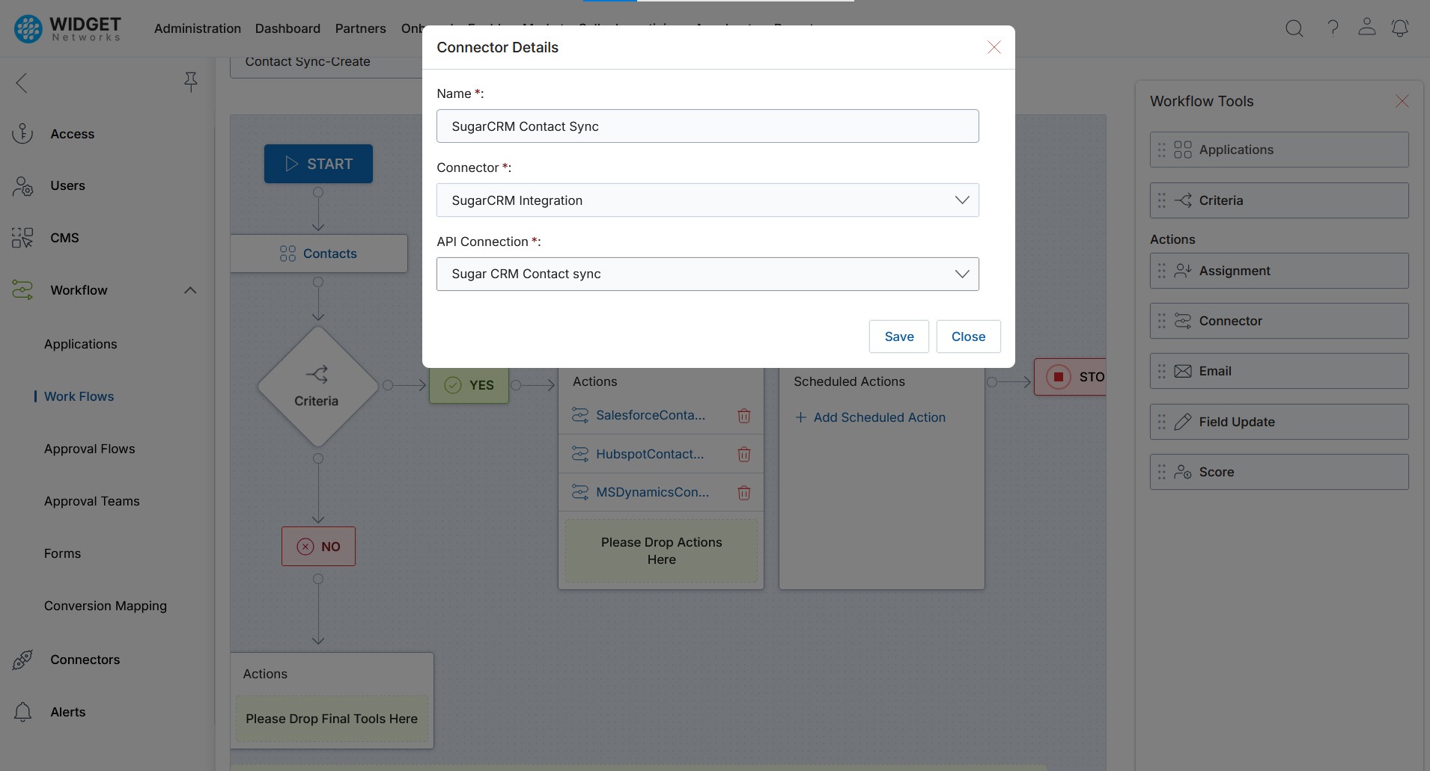The image size is (1430, 771).
Task: Save the connector details
Action: tap(899, 337)
